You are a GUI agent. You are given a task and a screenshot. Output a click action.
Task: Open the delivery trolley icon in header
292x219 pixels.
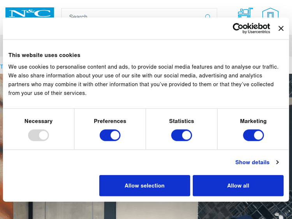point(245,13)
